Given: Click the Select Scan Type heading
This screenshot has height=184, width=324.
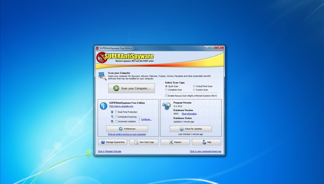Looking at the screenshot, I should click(175, 83).
